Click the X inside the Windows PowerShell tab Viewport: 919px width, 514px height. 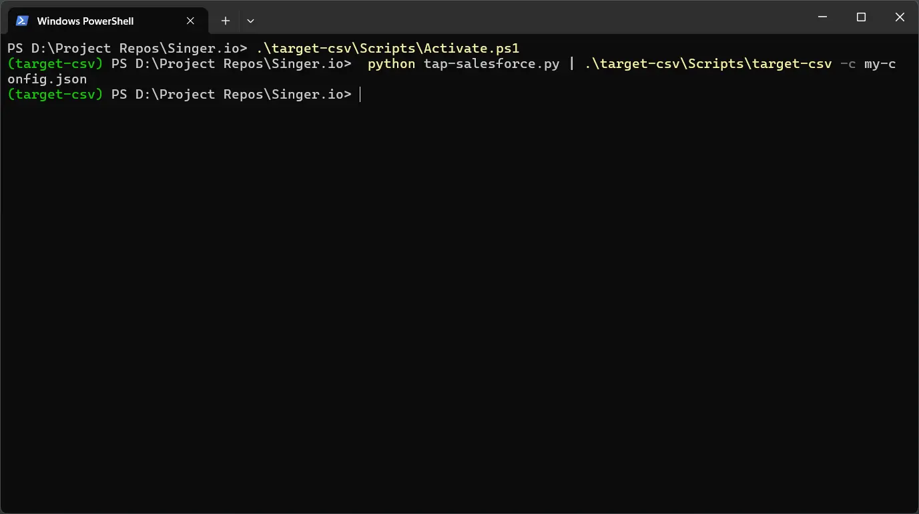point(190,21)
